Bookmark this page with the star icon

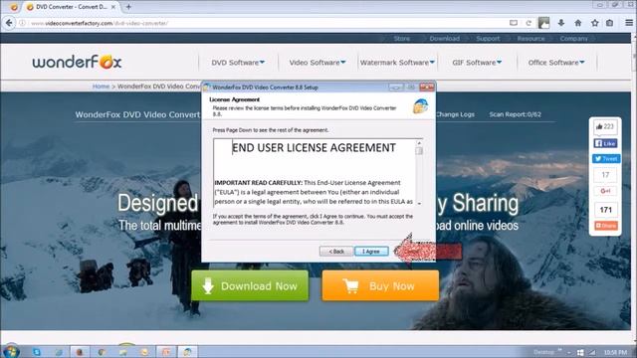click(595, 23)
